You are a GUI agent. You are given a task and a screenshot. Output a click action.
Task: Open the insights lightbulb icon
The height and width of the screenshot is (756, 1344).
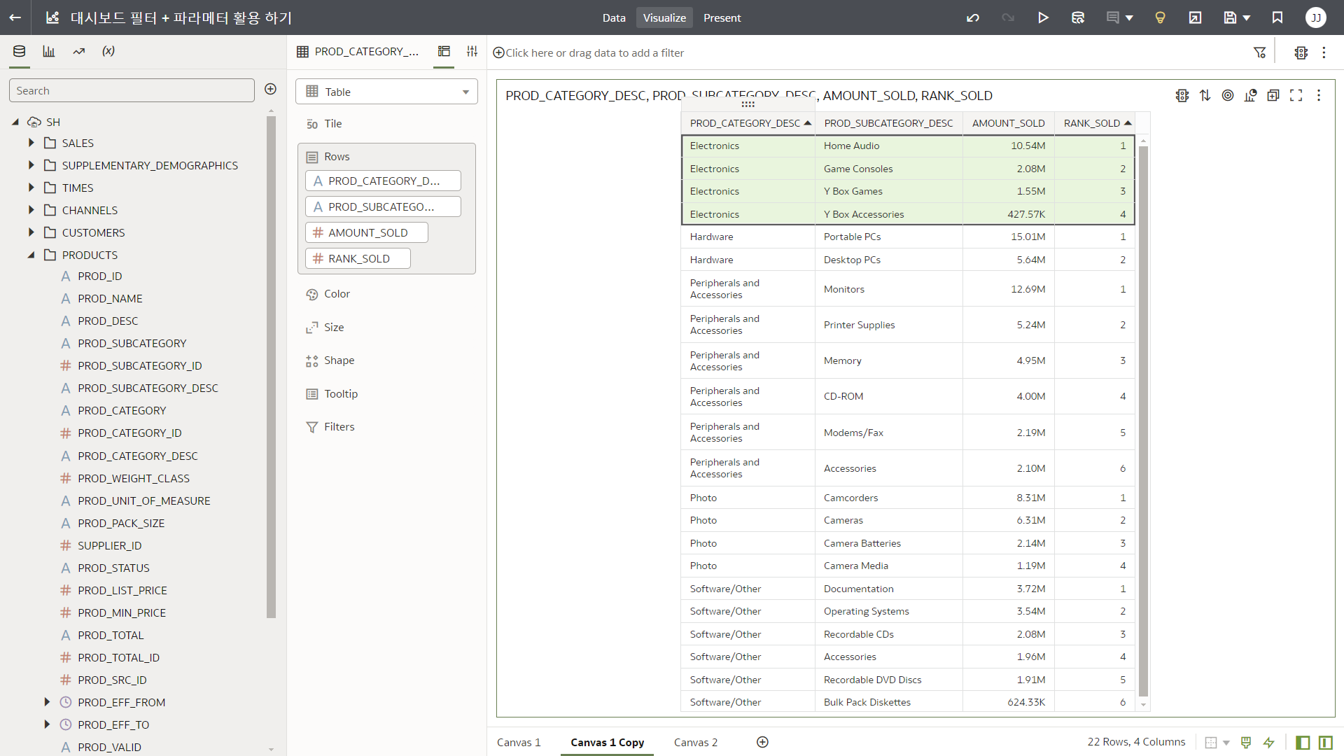point(1160,17)
